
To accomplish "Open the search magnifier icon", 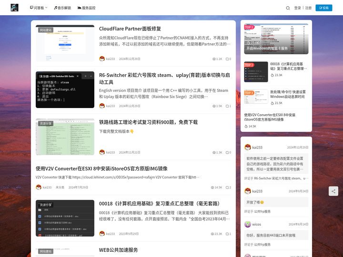I will click(x=288, y=8).
